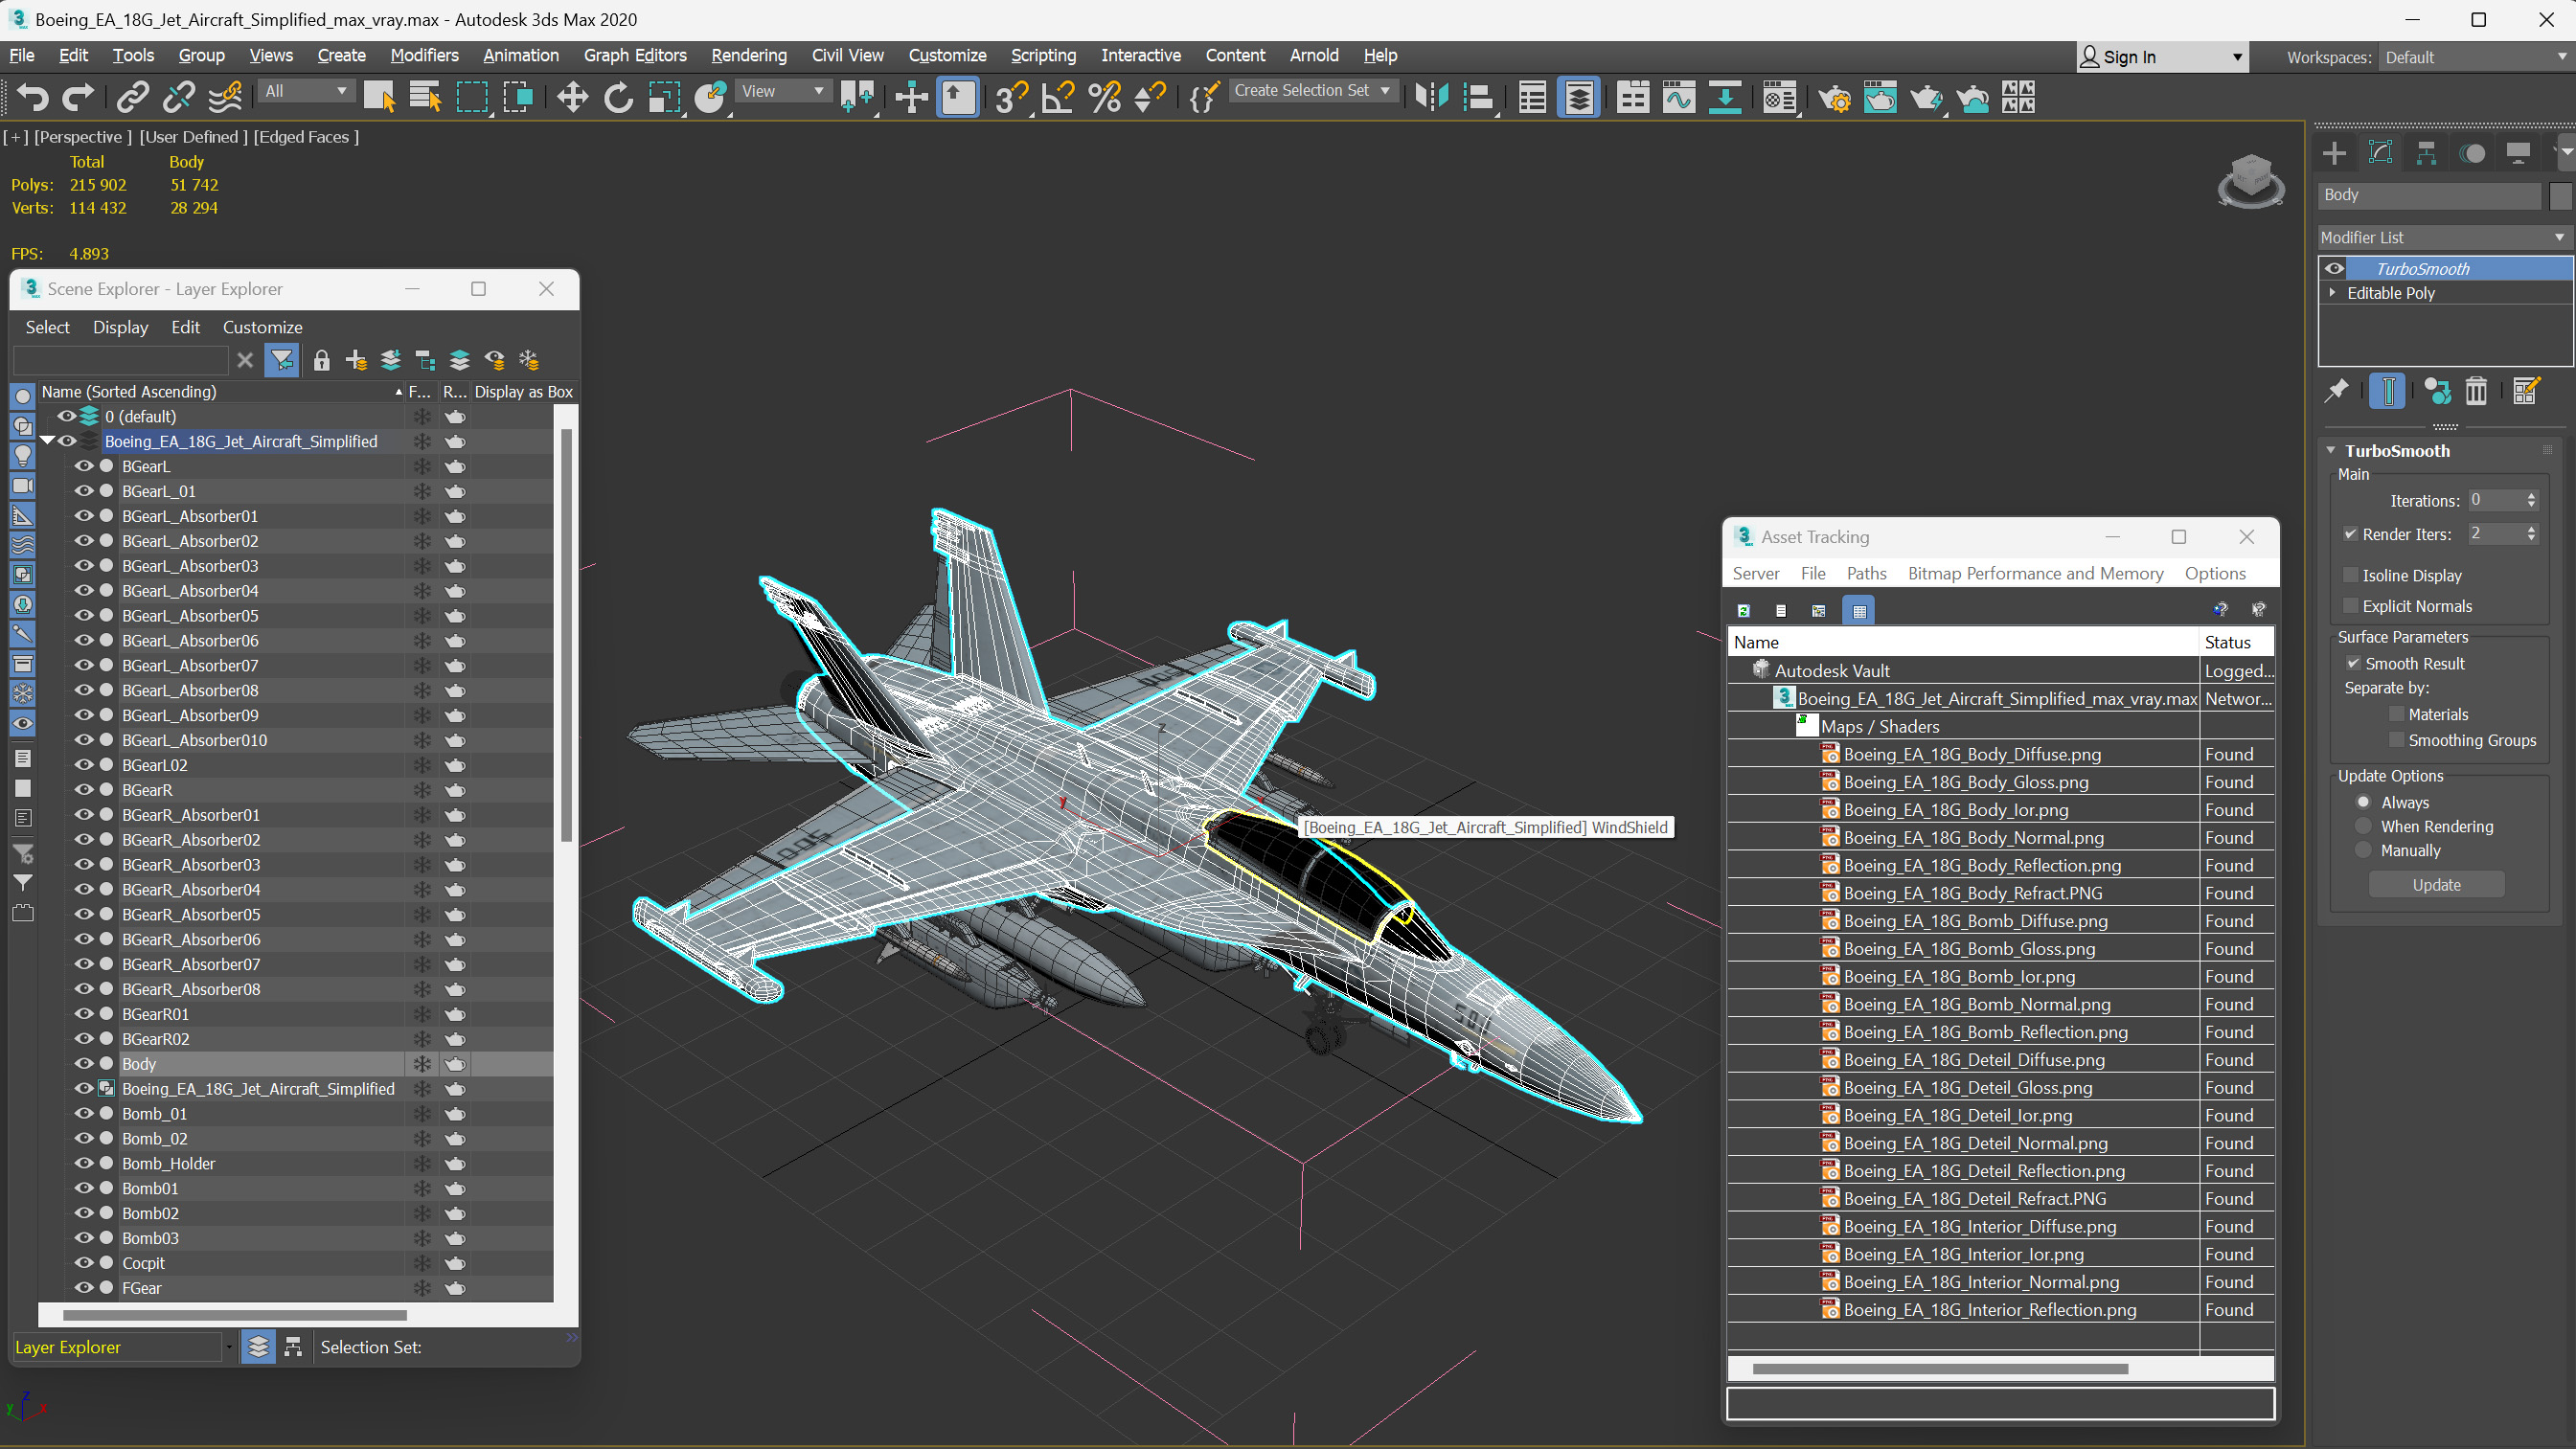Open the Graph Editors menu
This screenshot has height=1449, width=2576.
pyautogui.click(x=634, y=55)
